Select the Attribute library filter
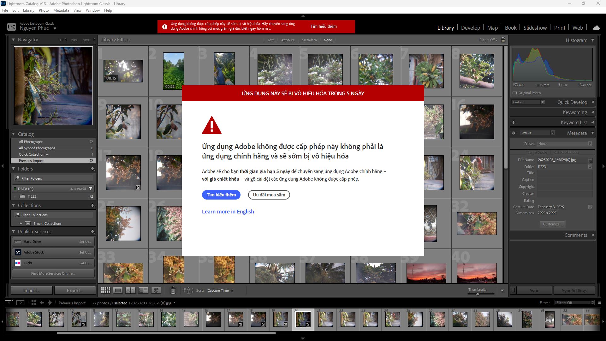 point(288,40)
